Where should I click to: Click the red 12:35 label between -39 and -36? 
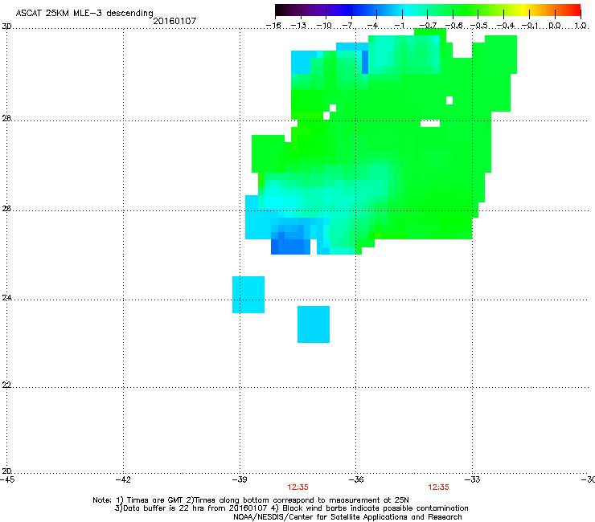tap(297, 487)
